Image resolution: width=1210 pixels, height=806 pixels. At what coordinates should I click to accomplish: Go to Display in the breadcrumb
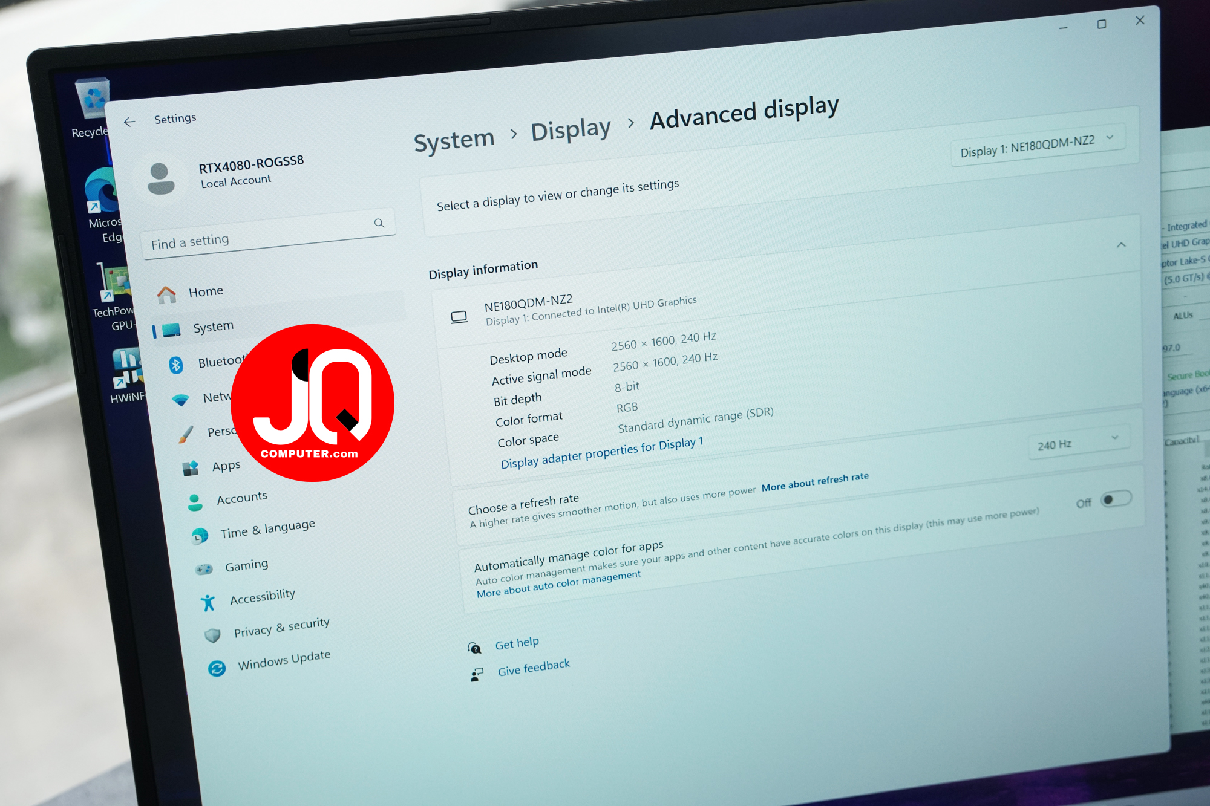coord(571,129)
